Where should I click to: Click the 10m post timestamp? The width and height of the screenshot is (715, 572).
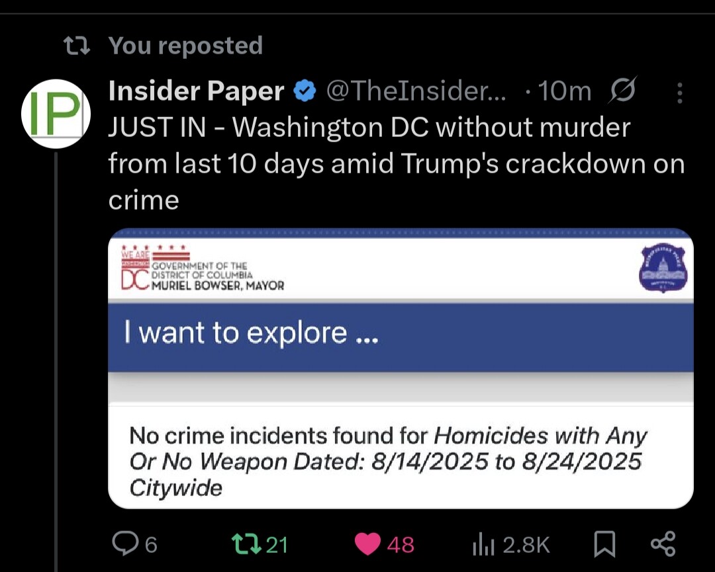pyautogui.click(x=564, y=91)
